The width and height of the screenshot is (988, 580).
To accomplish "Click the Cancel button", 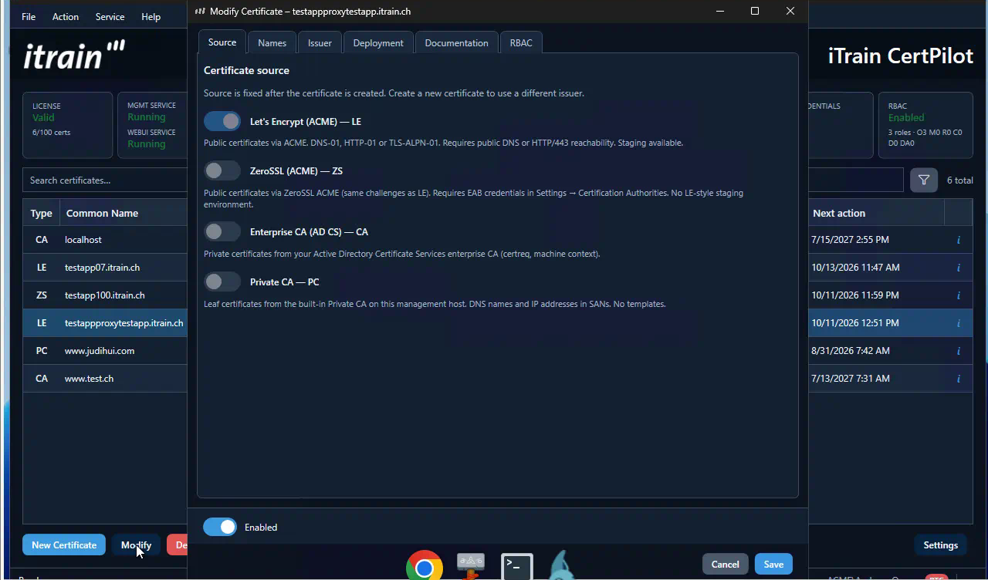I will click(725, 564).
